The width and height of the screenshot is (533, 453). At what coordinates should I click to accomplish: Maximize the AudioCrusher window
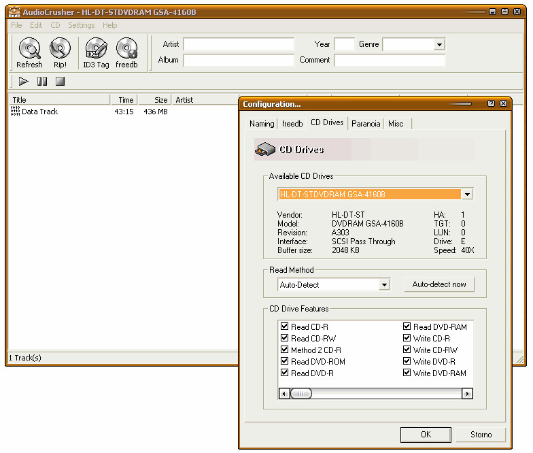coord(504,12)
